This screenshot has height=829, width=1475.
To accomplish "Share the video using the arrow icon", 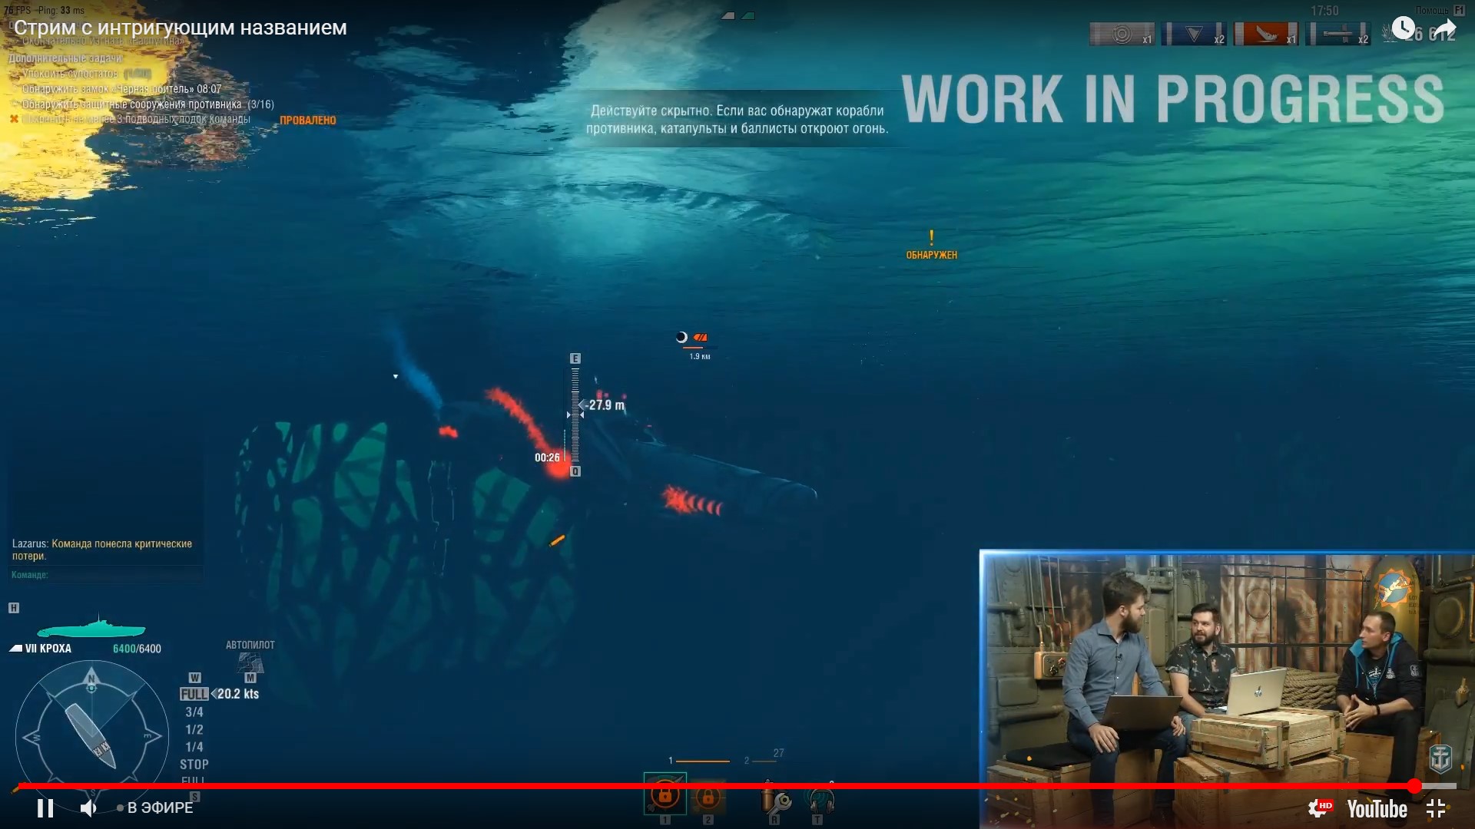I will point(1444,29).
